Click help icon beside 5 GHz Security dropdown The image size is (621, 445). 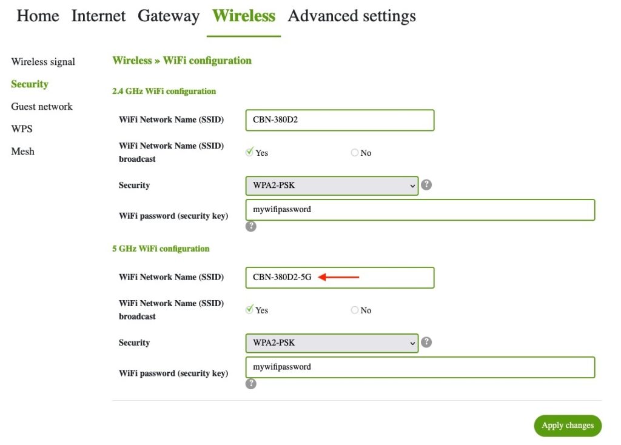click(426, 343)
